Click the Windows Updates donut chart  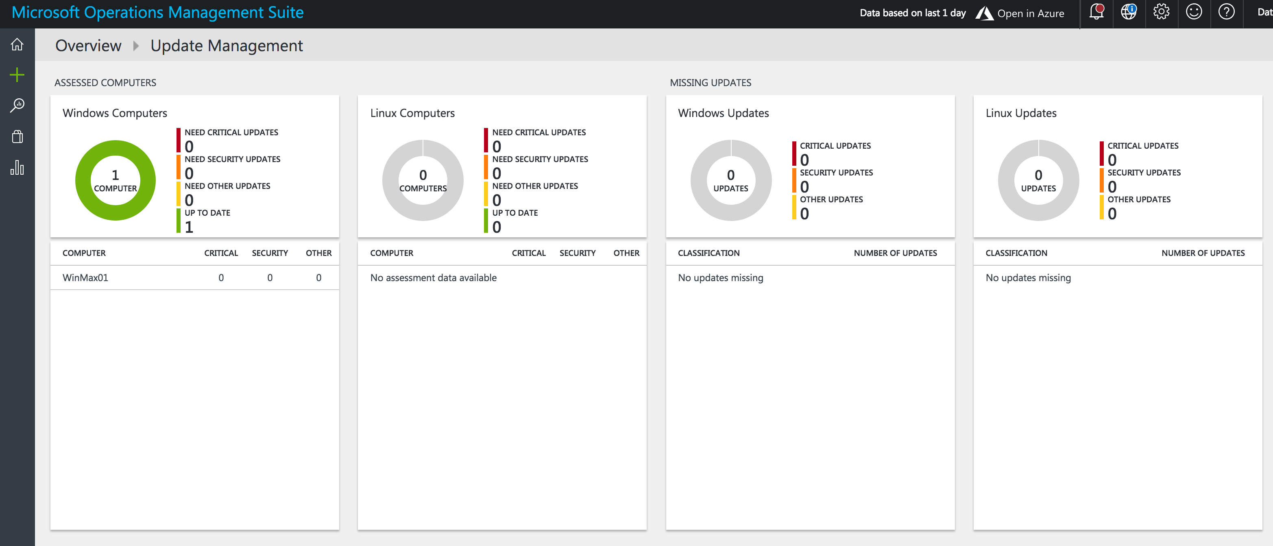click(x=731, y=180)
